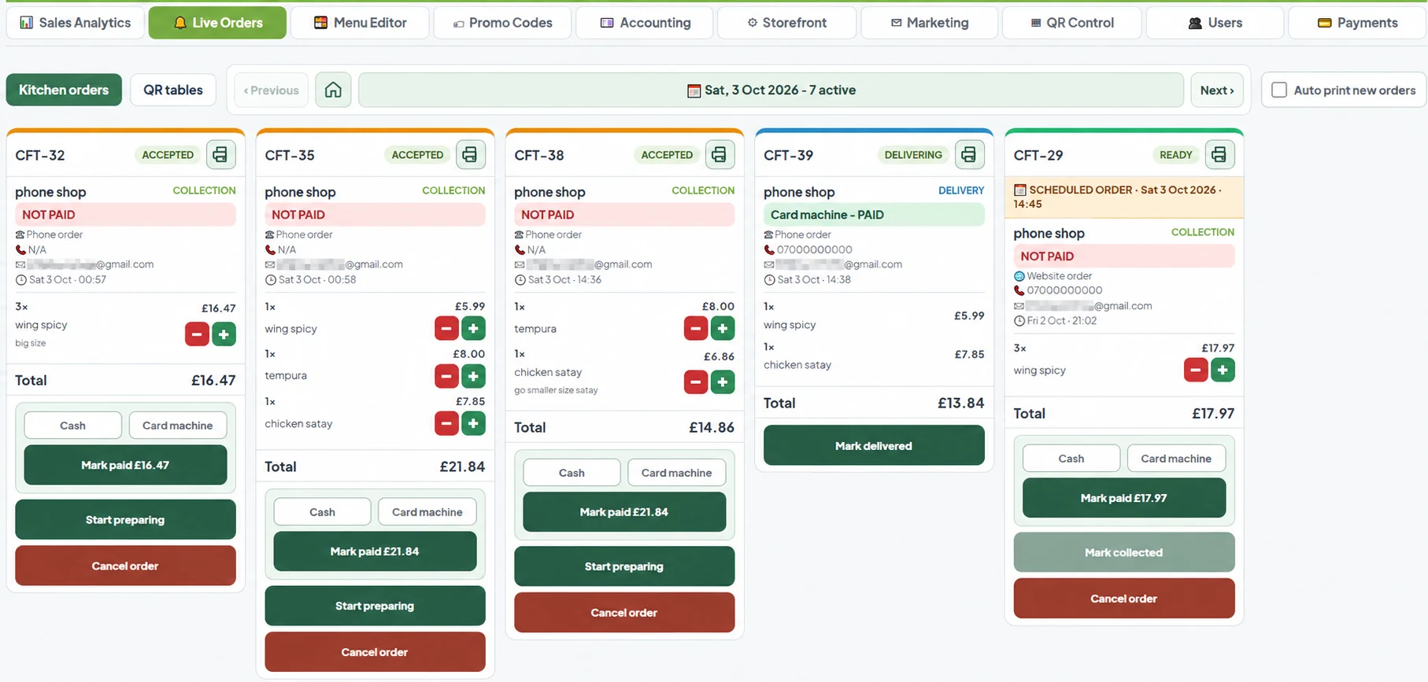Cancel order CFT-29
1428x682 pixels.
pyautogui.click(x=1124, y=599)
